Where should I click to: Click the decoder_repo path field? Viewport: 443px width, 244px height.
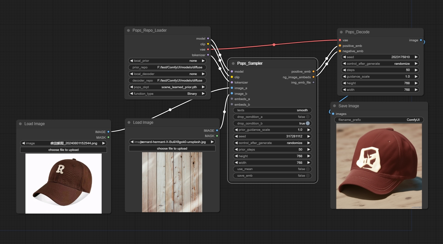click(x=167, y=81)
